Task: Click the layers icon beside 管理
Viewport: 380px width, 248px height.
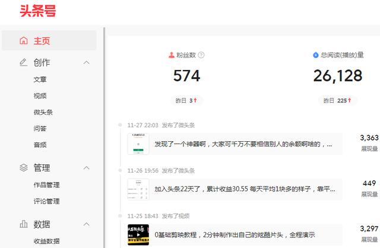Action: pos(24,167)
